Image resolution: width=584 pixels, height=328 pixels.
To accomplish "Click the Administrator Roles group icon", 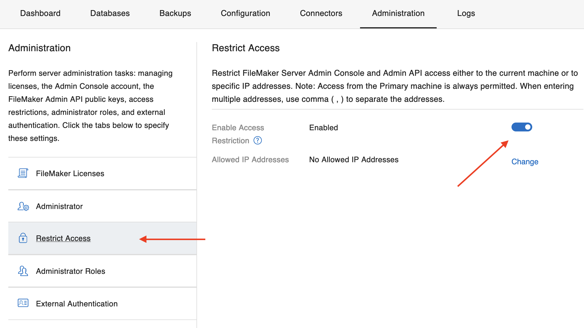I will [22, 271].
